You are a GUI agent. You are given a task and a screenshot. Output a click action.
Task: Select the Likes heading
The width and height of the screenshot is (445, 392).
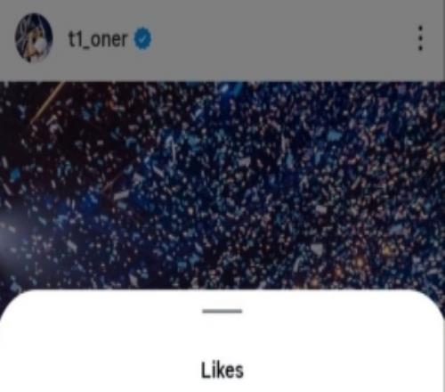pyautogui.click(x=222, y=370)
